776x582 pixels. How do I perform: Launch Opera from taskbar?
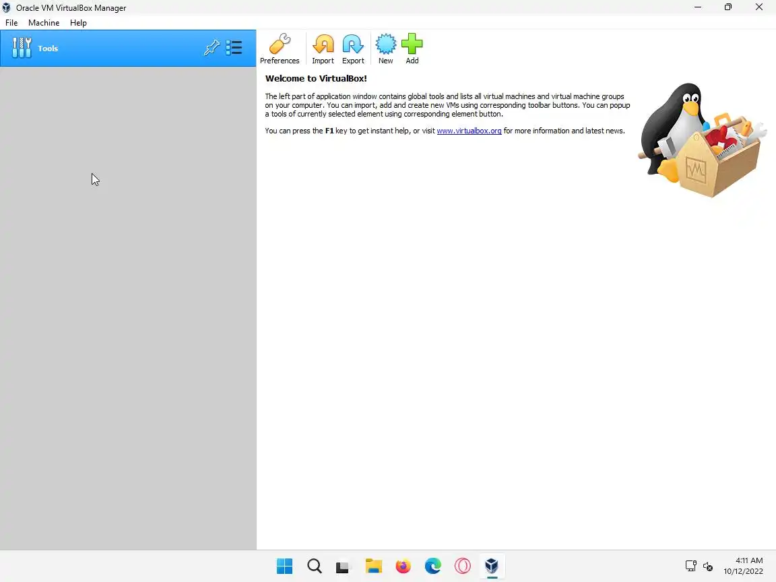[463, 566]
